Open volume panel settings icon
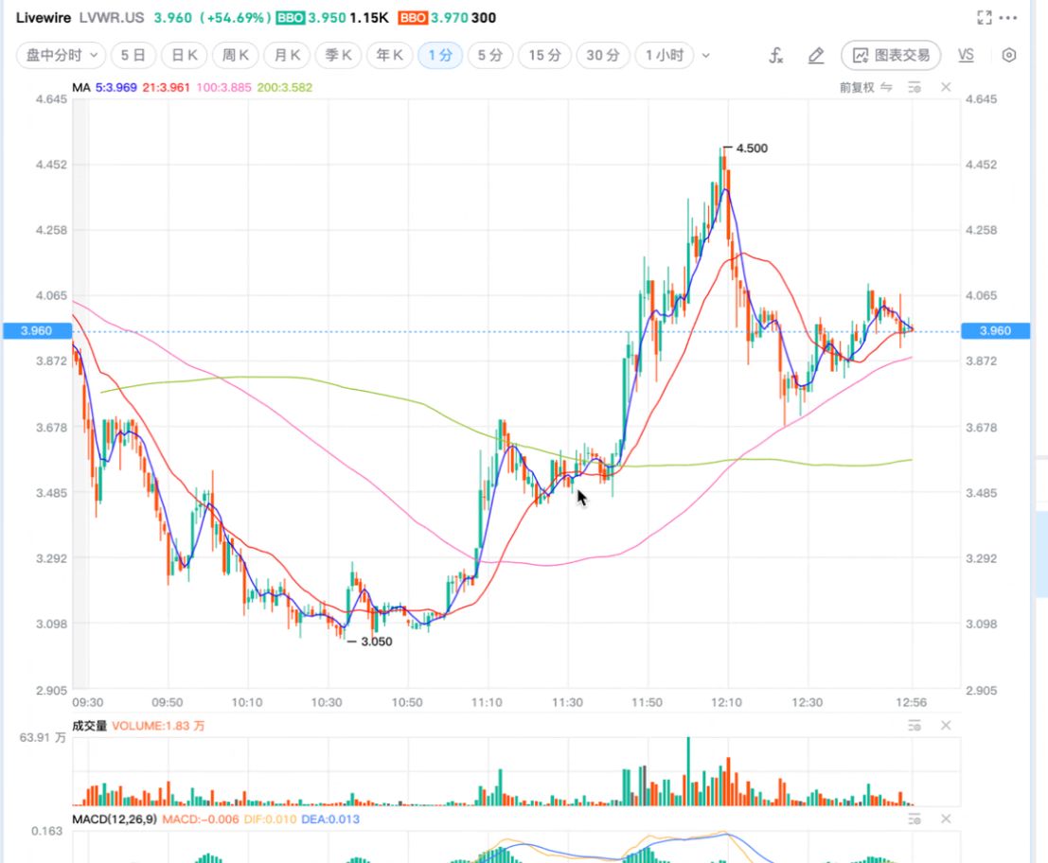 pos(915,726)
